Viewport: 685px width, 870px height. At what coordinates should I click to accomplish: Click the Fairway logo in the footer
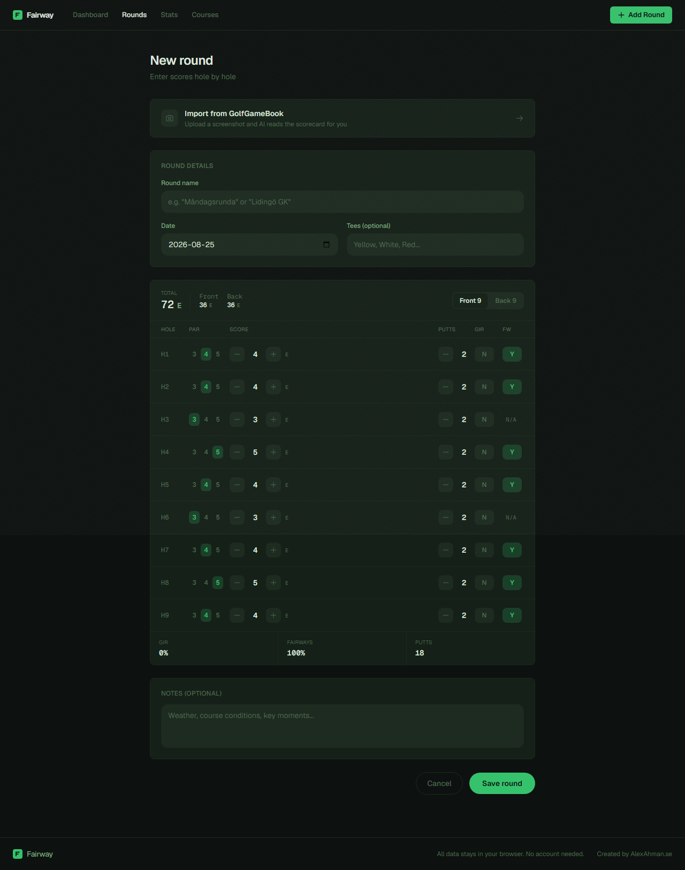coord(33,854)
